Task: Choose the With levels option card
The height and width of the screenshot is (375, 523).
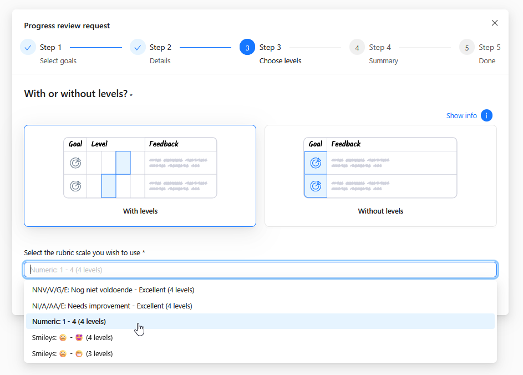Action: click(140, 176)
